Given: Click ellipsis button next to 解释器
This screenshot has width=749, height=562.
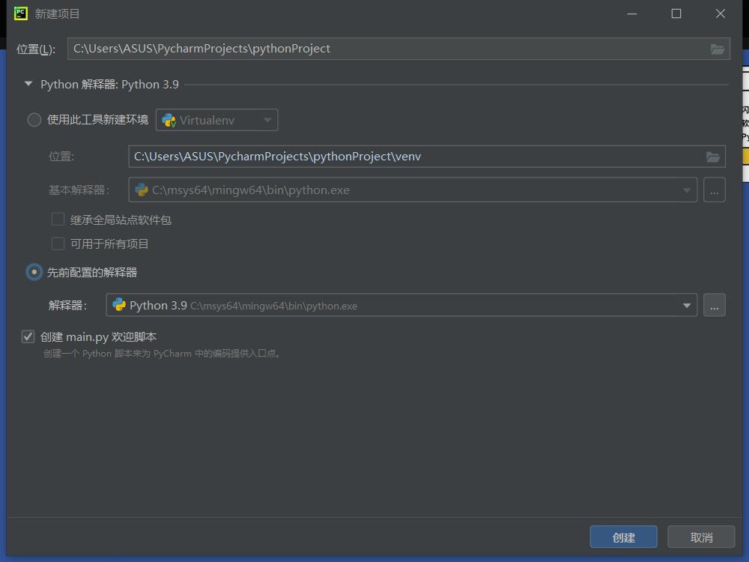Looking at the screenshot, I should pyautogui.click(x=714, y=305).
